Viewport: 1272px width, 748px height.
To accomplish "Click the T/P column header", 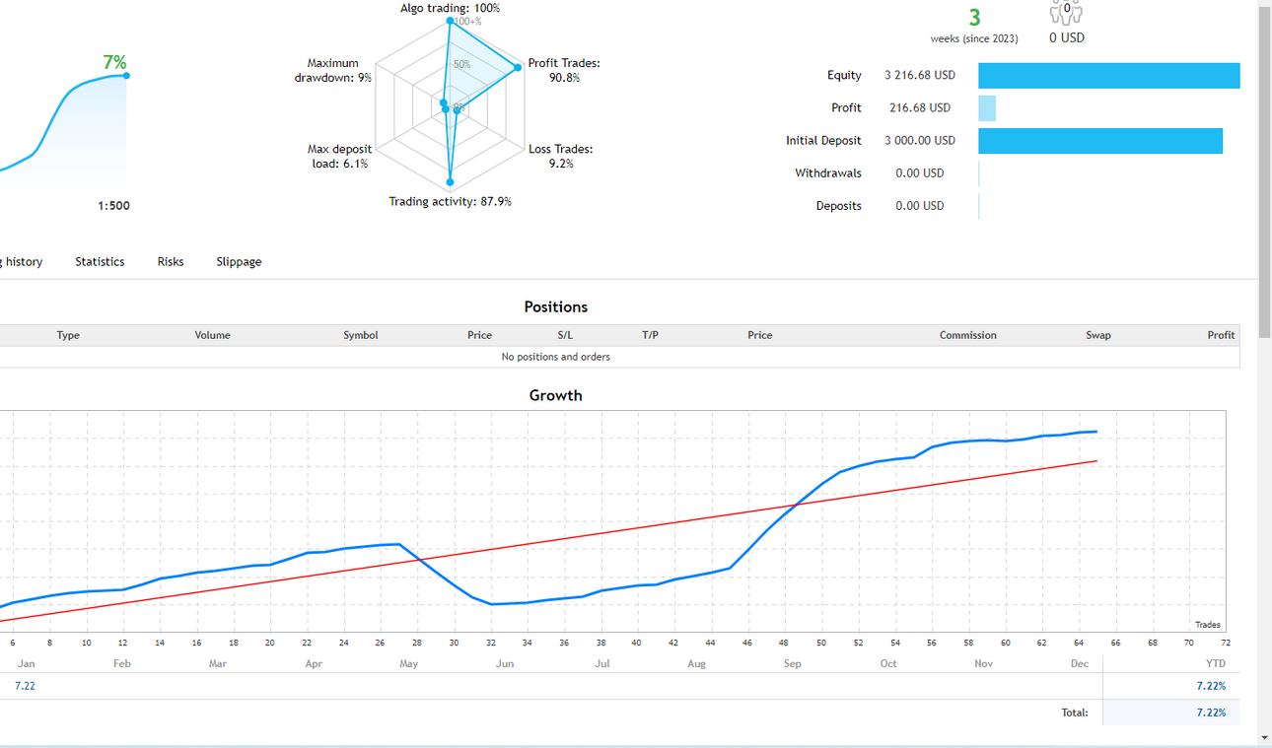I will (650, 335).
